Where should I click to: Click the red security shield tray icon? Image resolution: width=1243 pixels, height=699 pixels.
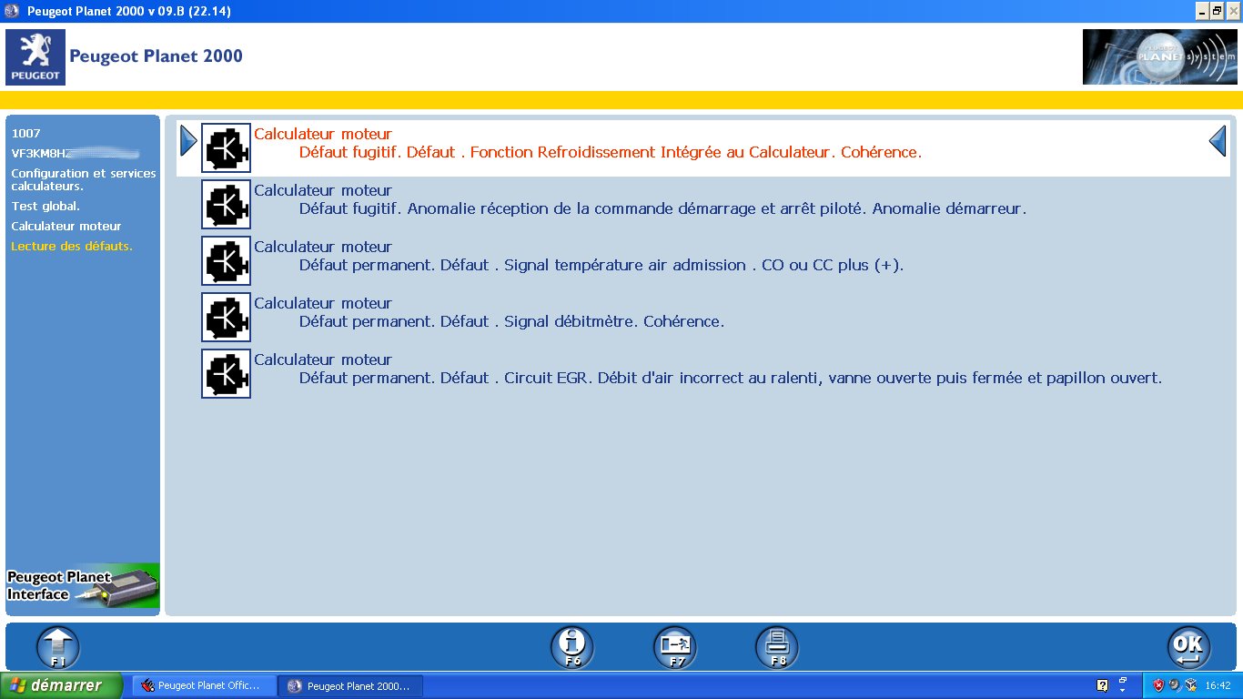coord(1158,685)
